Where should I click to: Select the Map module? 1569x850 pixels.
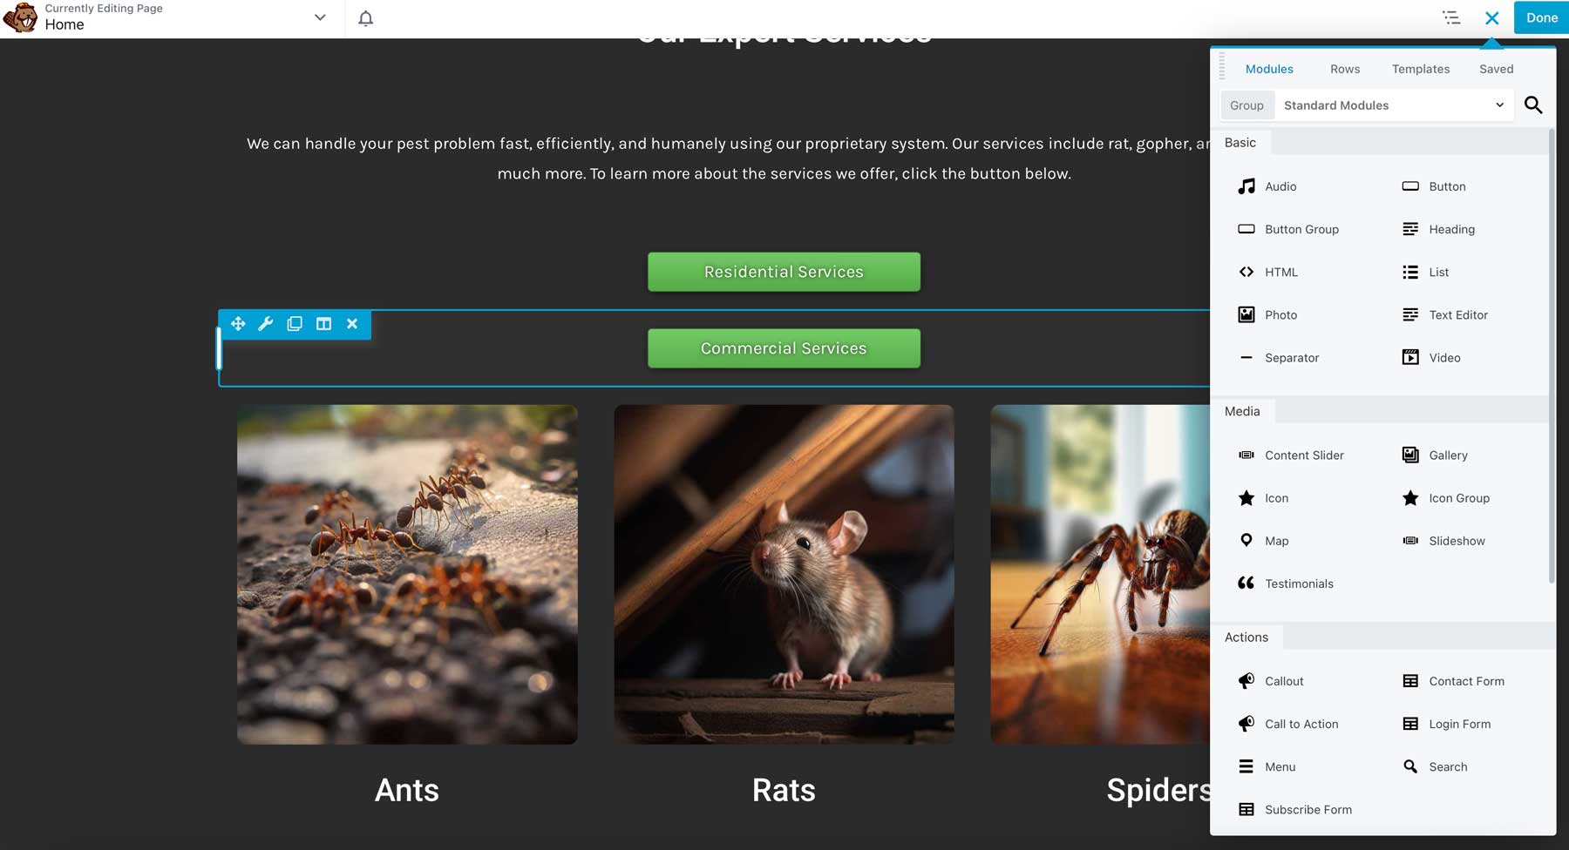point(1278,540)
